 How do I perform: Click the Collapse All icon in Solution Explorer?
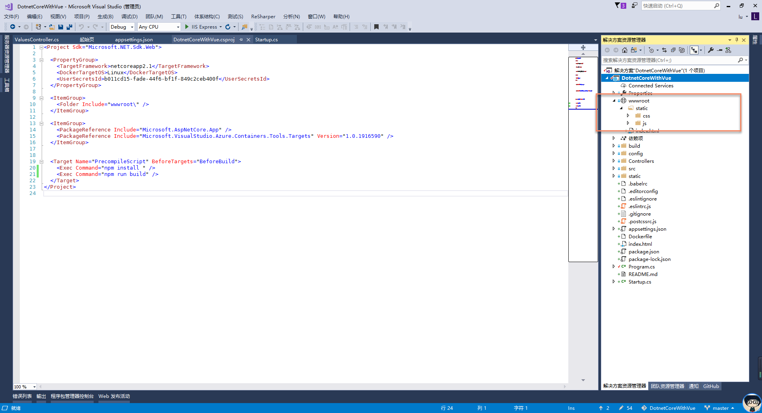[673, 50]
